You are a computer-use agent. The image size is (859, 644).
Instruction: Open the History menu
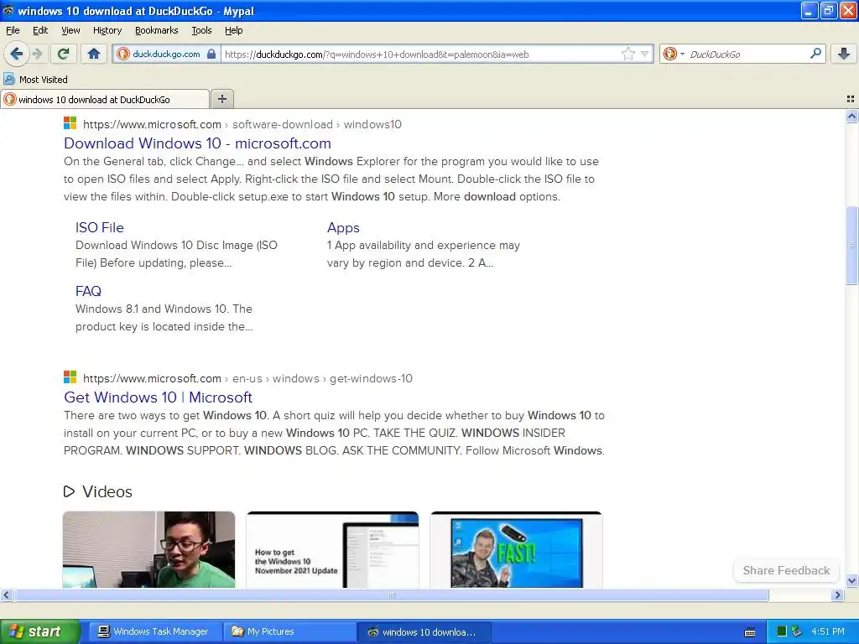(107, 30)
